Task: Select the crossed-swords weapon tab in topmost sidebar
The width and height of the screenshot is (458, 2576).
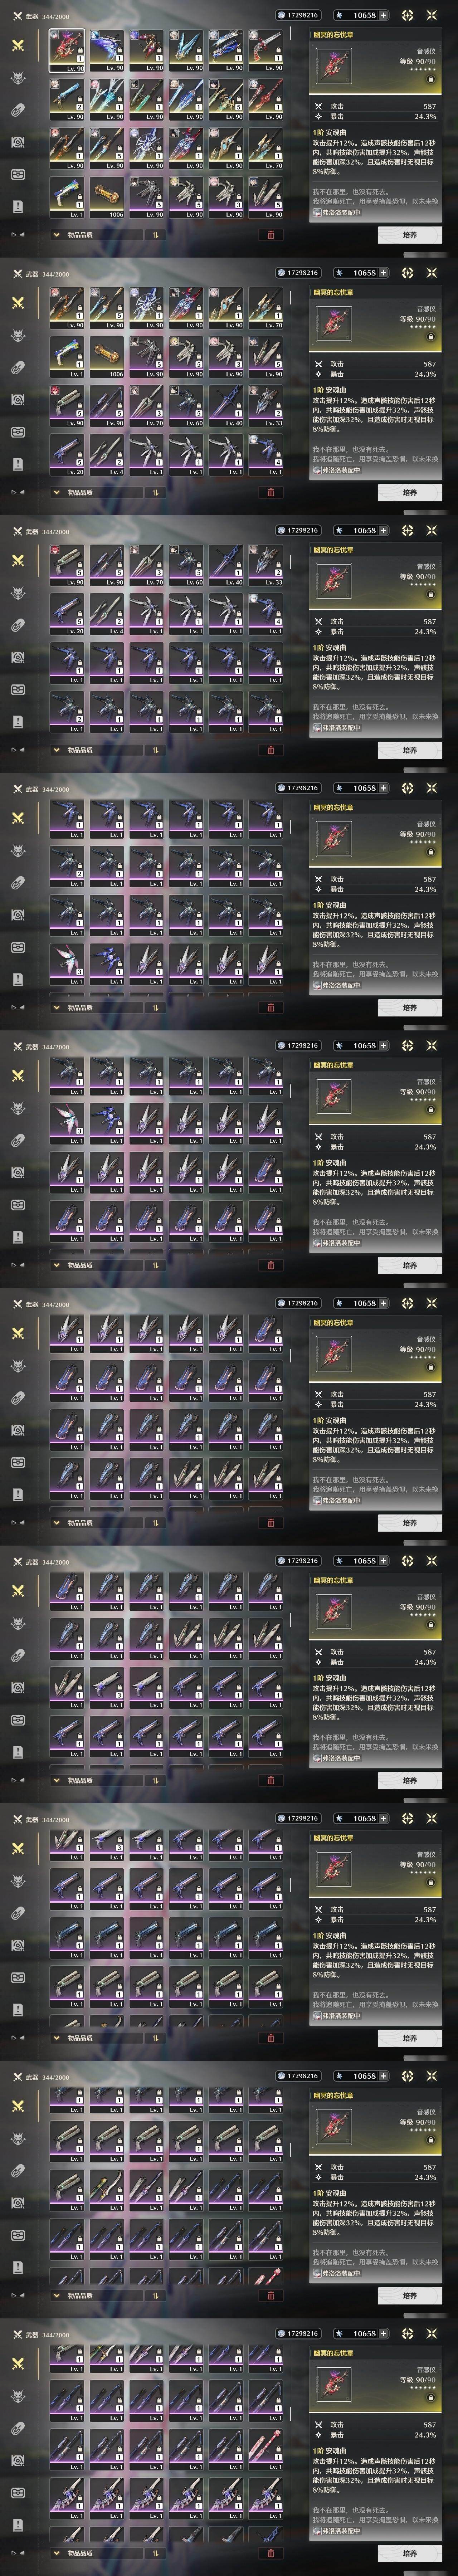Action: 17,45
